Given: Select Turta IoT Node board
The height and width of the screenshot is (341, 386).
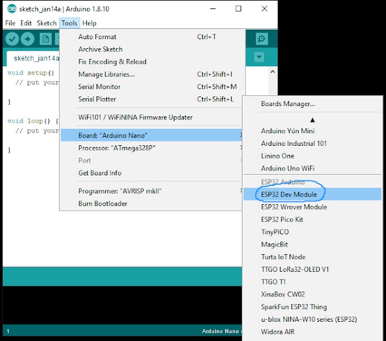Looking at the screenshot, I should [312, 257].
